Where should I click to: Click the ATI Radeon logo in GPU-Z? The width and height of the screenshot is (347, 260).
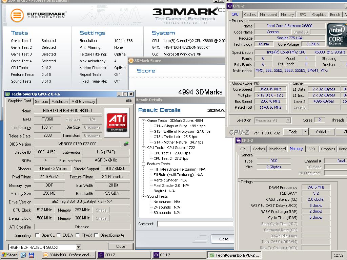coord(117,122)
